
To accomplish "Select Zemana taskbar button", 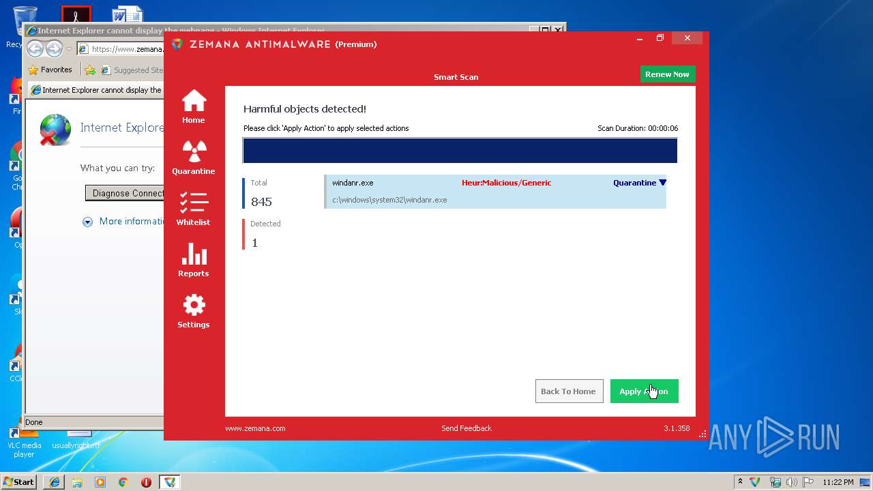I will [x=170, y=482].
